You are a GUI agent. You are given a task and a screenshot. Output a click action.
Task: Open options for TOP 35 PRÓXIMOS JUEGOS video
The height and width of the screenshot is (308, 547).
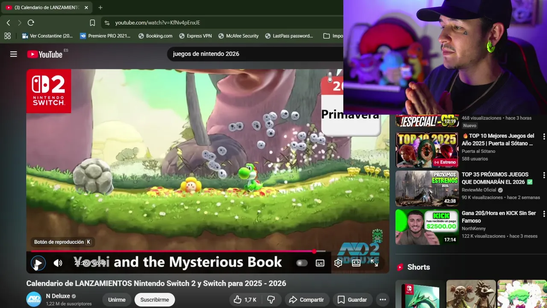(x=544, y=175)
